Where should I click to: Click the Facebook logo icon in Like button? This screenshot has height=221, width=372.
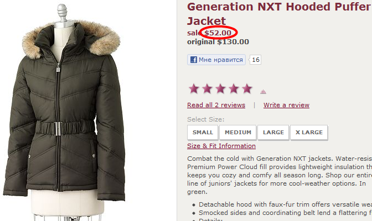[x=194, y=60]
